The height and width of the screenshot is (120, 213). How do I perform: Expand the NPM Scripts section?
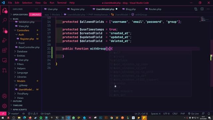pyautogui.click(x=20, y=110)
